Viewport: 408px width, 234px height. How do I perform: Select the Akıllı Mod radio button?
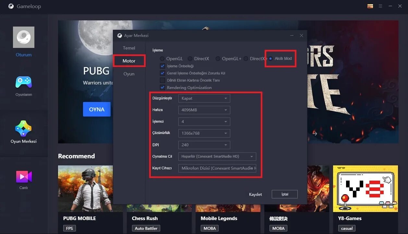[x=270, y=59]
